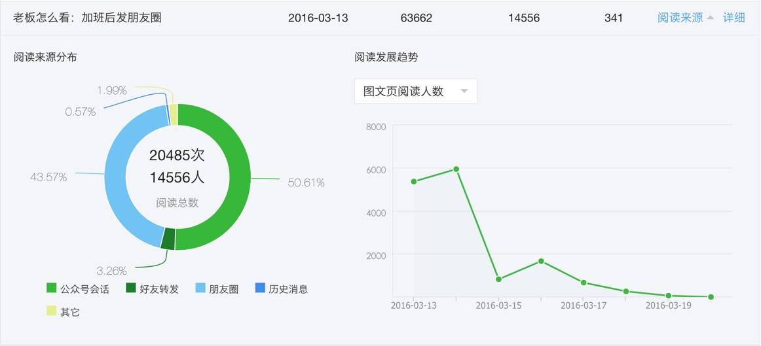Click the dark green 好友转发 donut segment
Image resolution: width=761 pixels, height=346 pixels.
tap(168, 239)
